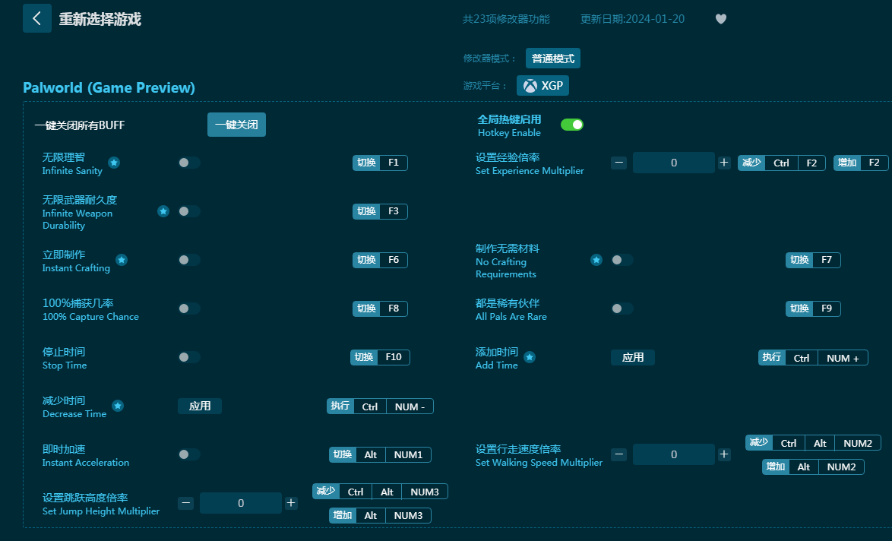Increase Jump Height Multiplier with plus
Viewport: 892px width, 541px height.
(291, 503)
